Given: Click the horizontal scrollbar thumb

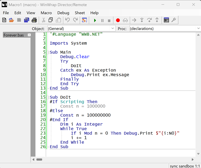Looking at the screenshot, I should pyautogui.click(x=39, y=160).
